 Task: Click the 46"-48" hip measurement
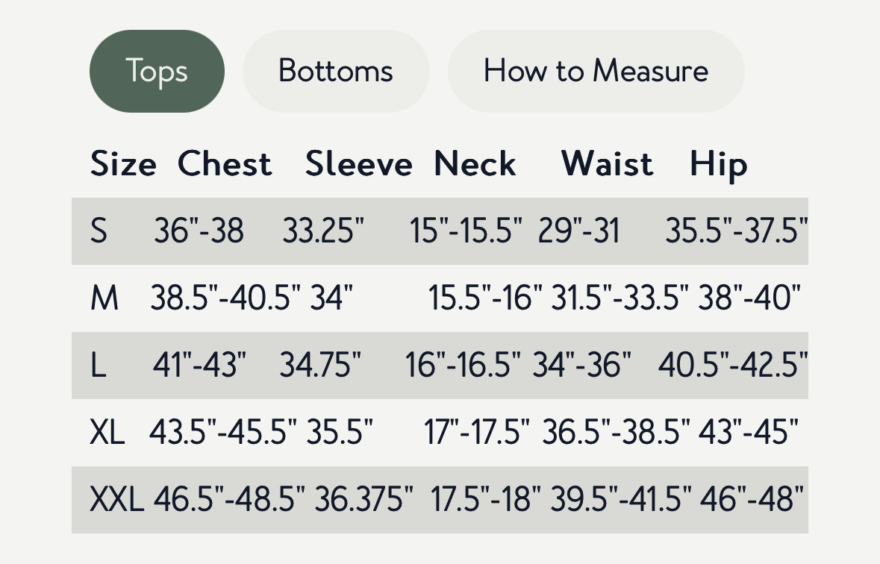(752, 499)
